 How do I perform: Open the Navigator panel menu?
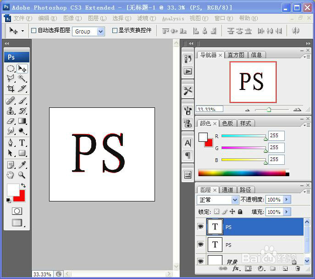(x=307, y=57)
